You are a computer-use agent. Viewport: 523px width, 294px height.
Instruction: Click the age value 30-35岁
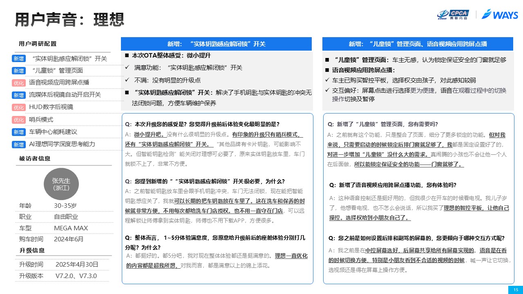pos(65,205)
